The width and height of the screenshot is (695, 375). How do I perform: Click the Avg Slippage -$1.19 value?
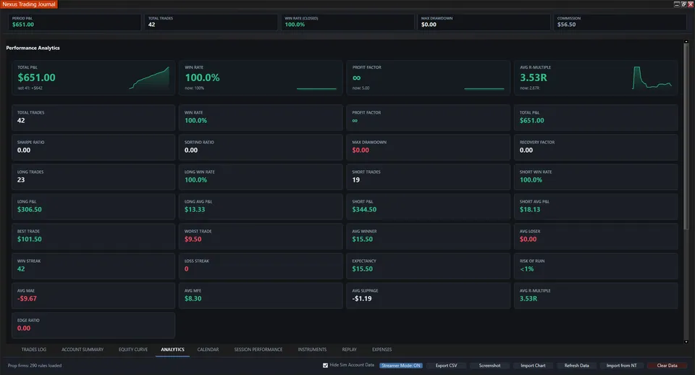(x=362, y=298)
